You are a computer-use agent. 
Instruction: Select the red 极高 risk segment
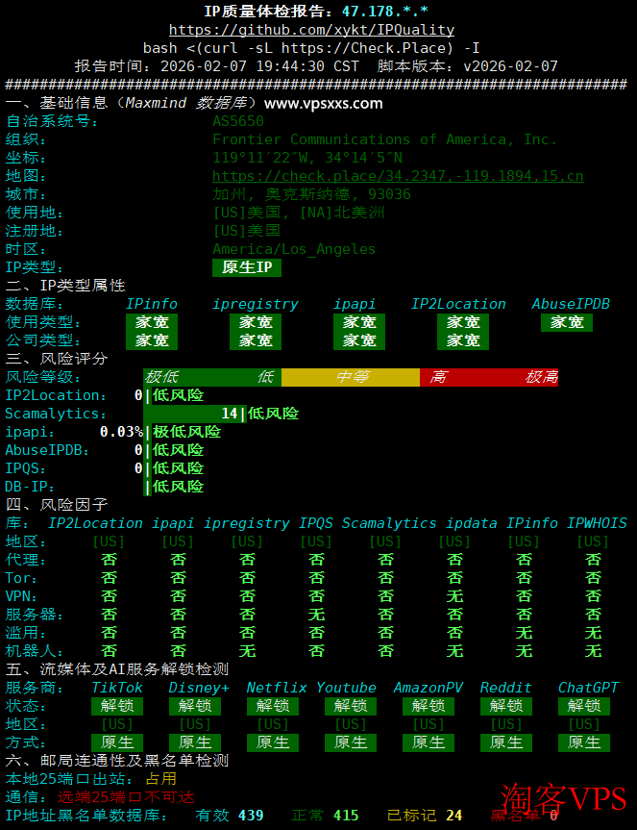tap(541, 377)
